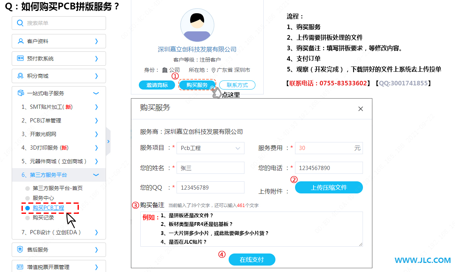Click the 售后服务 shield icon
This screenshot has height=272, width=455.
pyautogui.click(x=20, y=250)
